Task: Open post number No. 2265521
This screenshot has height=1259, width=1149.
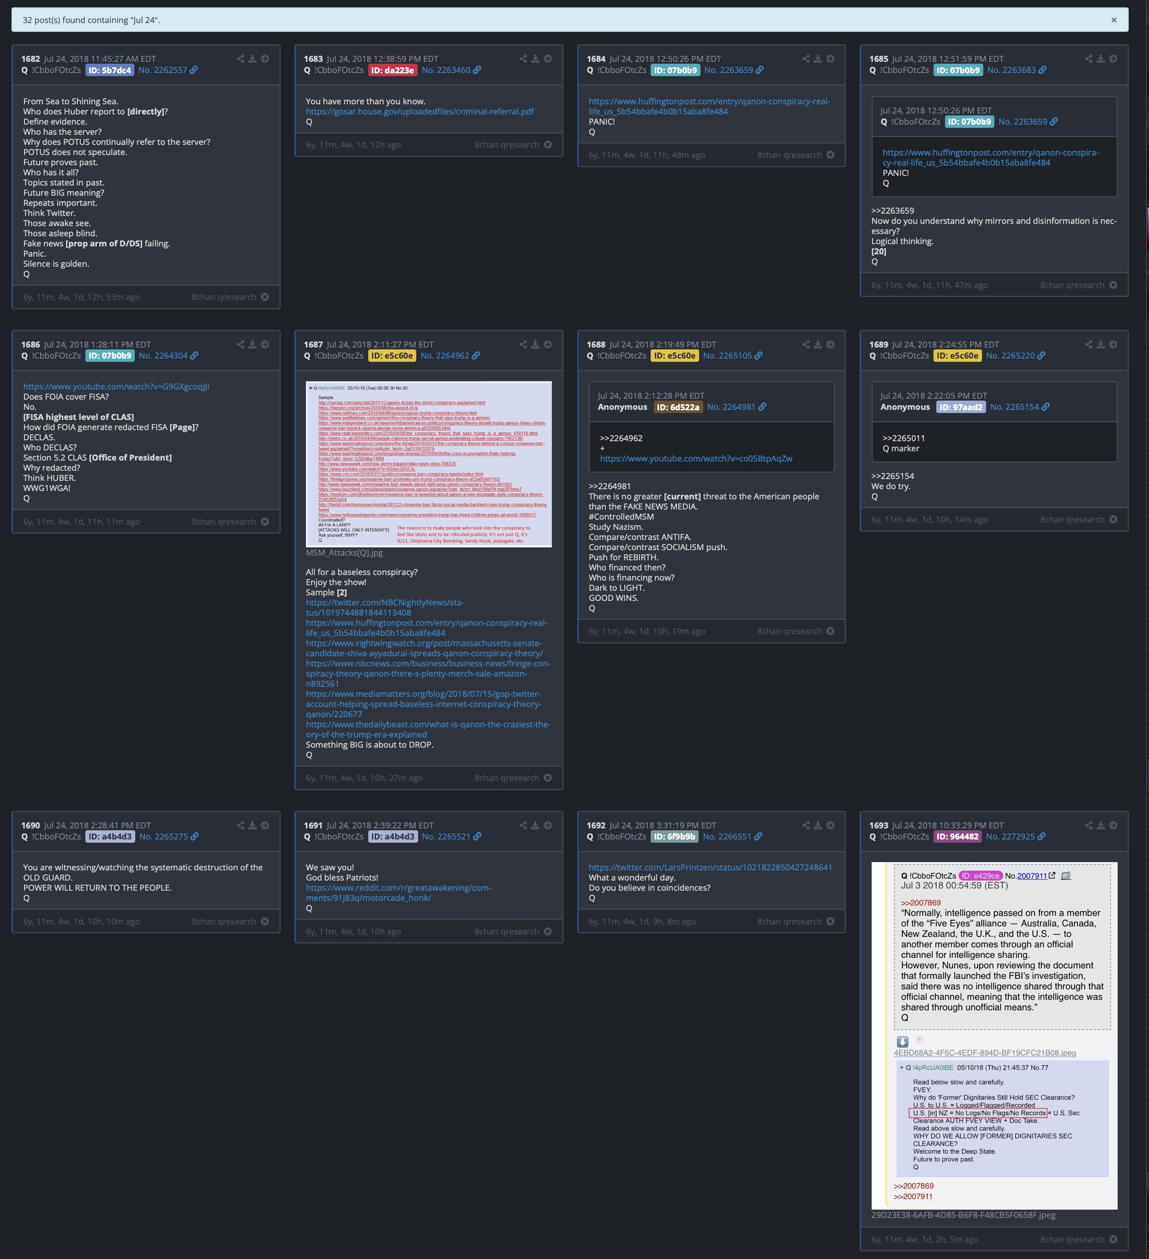Action: [x=446, y=836]
